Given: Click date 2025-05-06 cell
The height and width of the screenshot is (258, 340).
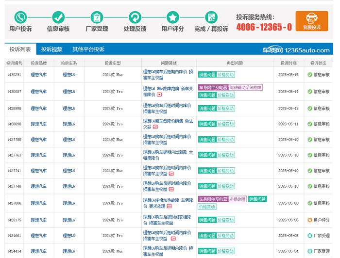Looking at the screenshot, I should (x=289, y=220).
